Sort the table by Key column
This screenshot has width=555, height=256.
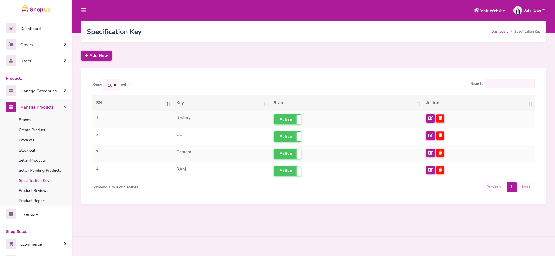(x=180, y=103)
